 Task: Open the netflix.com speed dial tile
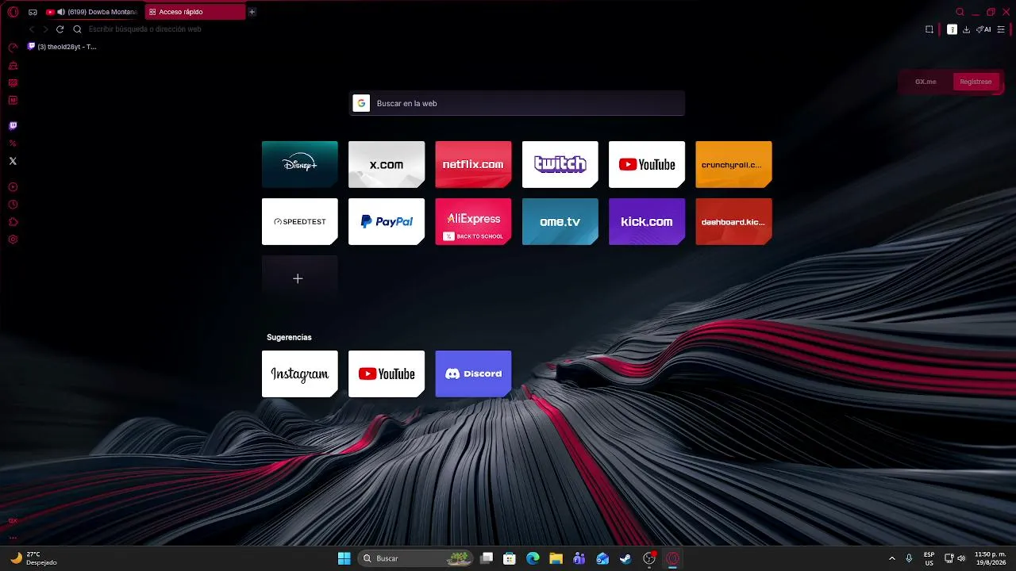click(x=473, y=164)
